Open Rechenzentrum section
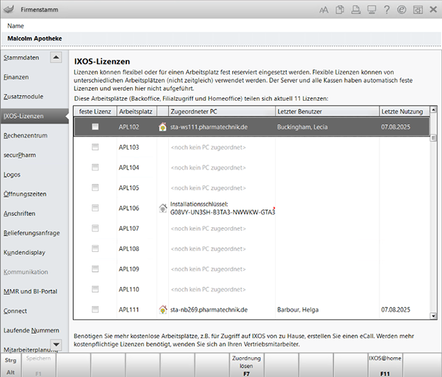The height and width of the screenshot is (377, 442). pos(26,136)
